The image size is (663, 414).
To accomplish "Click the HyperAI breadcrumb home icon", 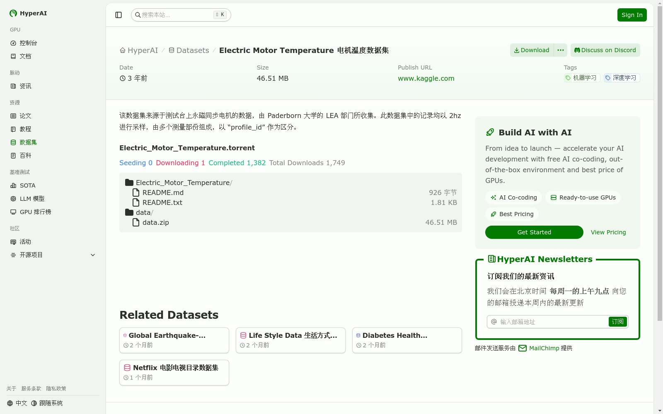I will pyautogui.click(x=123, y=51).
